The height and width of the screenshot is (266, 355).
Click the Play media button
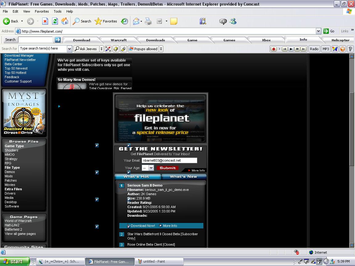291,49
